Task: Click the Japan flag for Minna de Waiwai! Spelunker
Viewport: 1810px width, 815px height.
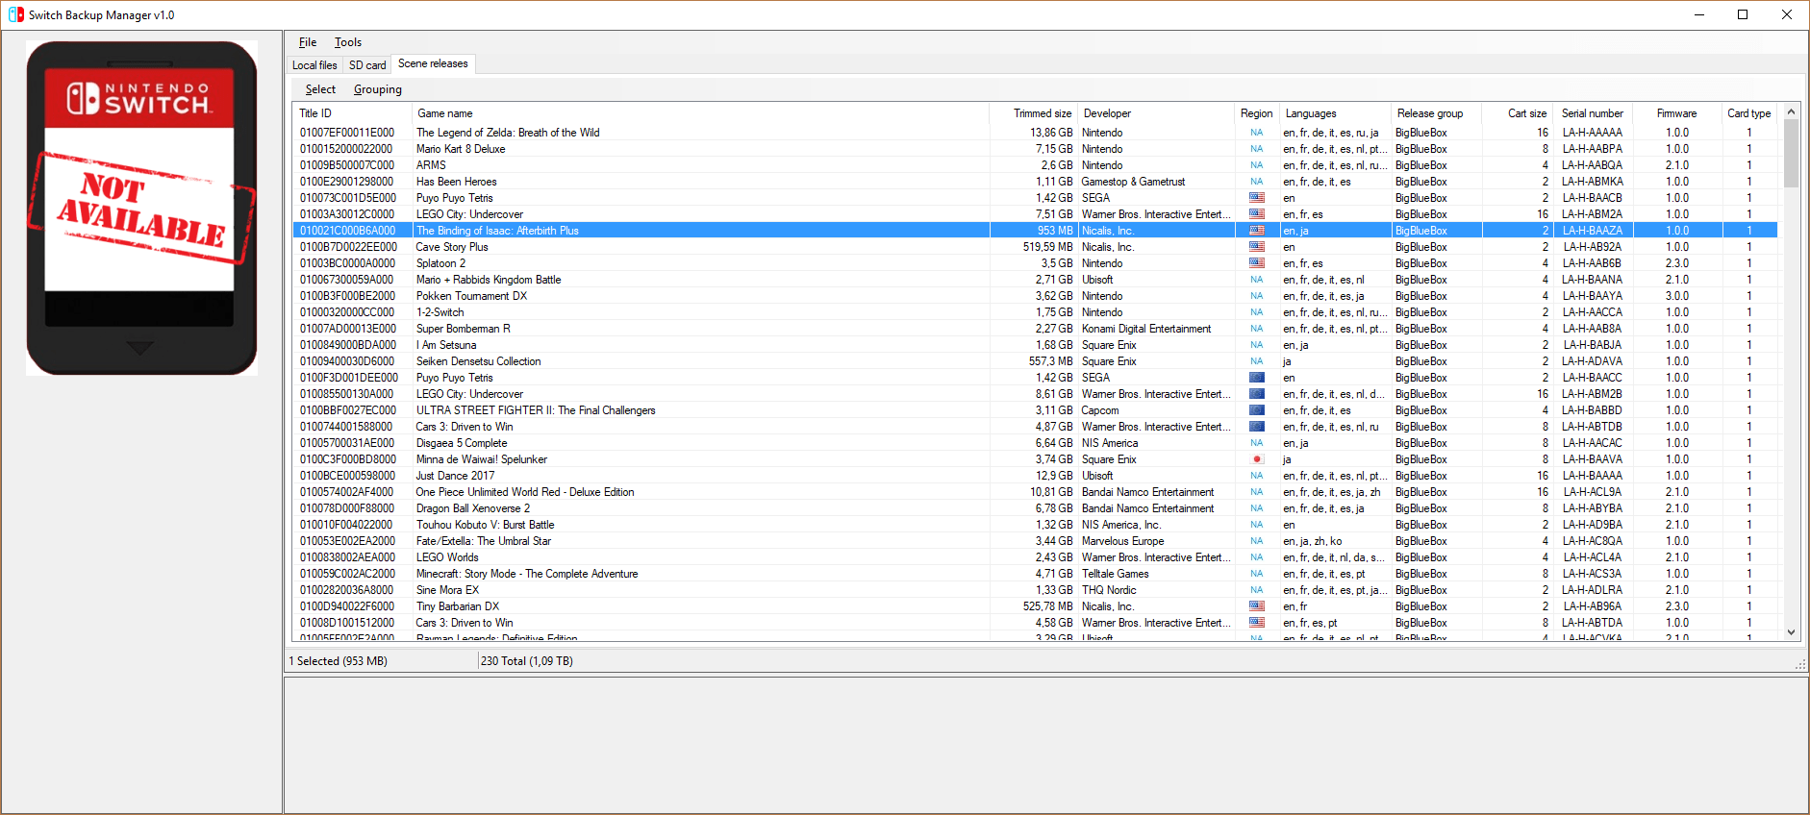Action: coord(1256,459)
